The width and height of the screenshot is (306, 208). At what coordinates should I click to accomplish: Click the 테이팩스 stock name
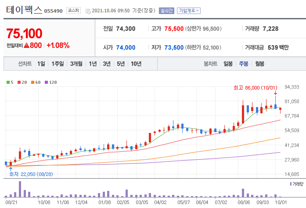pyautogui.click(x=24, y=10)
